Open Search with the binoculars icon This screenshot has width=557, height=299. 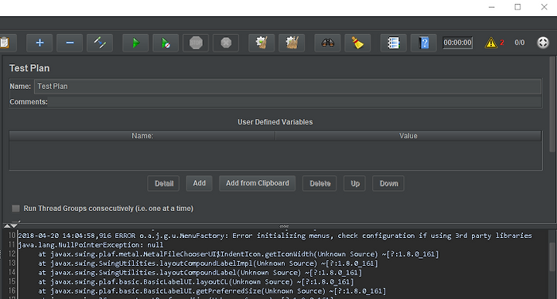click(x=327, y=43)
